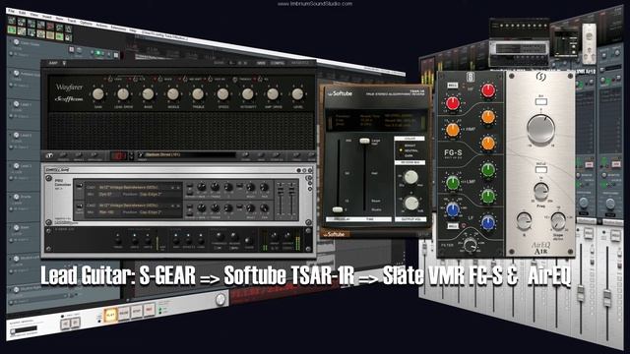Toggle the Air button on AirEQ

click(x=541, y=101)
